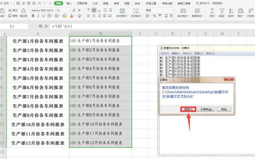Click the insert function fx icon
Image resolution: width=255 pixels, height=159 pixels.
pos(46,26)
